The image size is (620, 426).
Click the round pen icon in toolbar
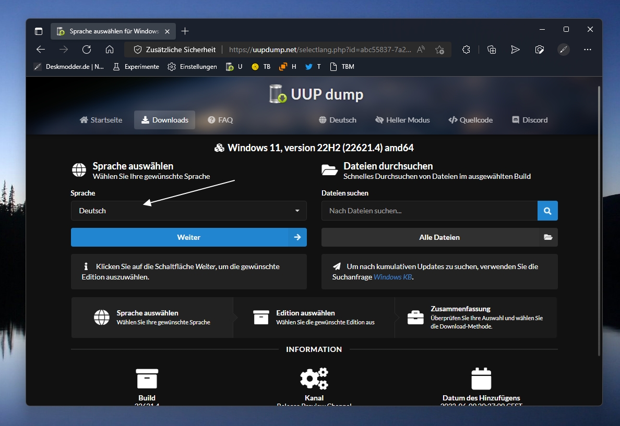(x=564, y=50)
